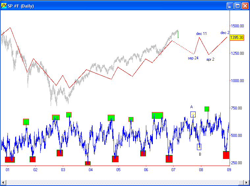Image resolution: width=250 pixels, height=186 pixels.
Task: Click the 'dec 11' forecast peak label
Action: coord(201,34)
